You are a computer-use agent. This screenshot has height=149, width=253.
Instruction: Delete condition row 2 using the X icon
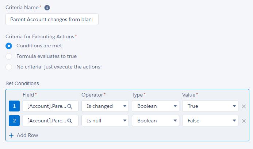click(x=244, y=121)
